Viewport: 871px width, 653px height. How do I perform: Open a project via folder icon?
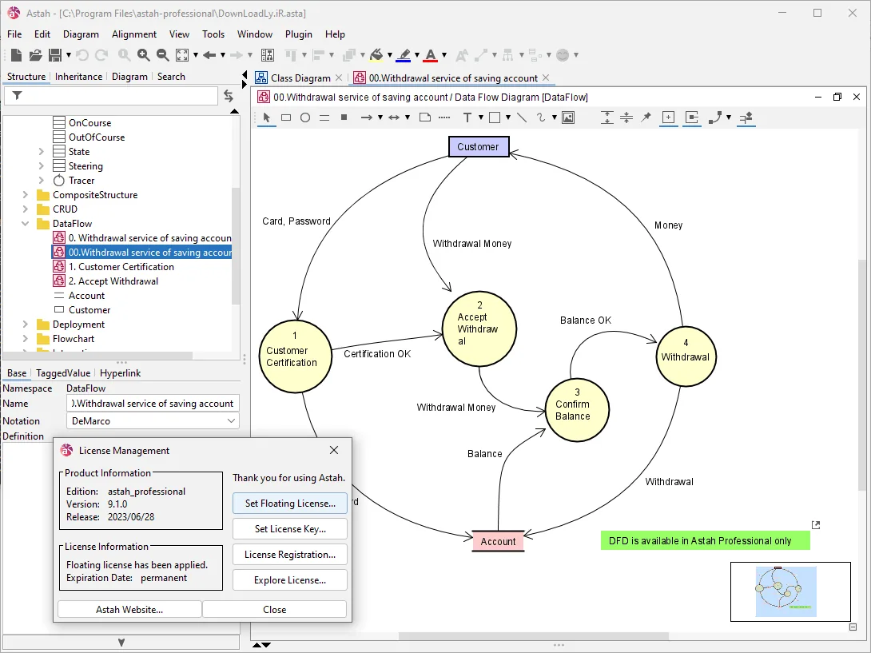pyautogui.click(x=35, y=55)
